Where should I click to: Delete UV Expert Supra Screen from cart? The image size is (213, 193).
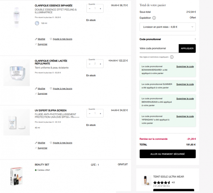pyautogui.click(x=41, y=148)
